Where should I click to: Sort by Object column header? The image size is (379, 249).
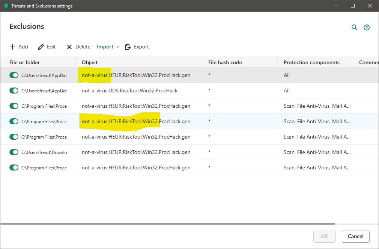90,62
